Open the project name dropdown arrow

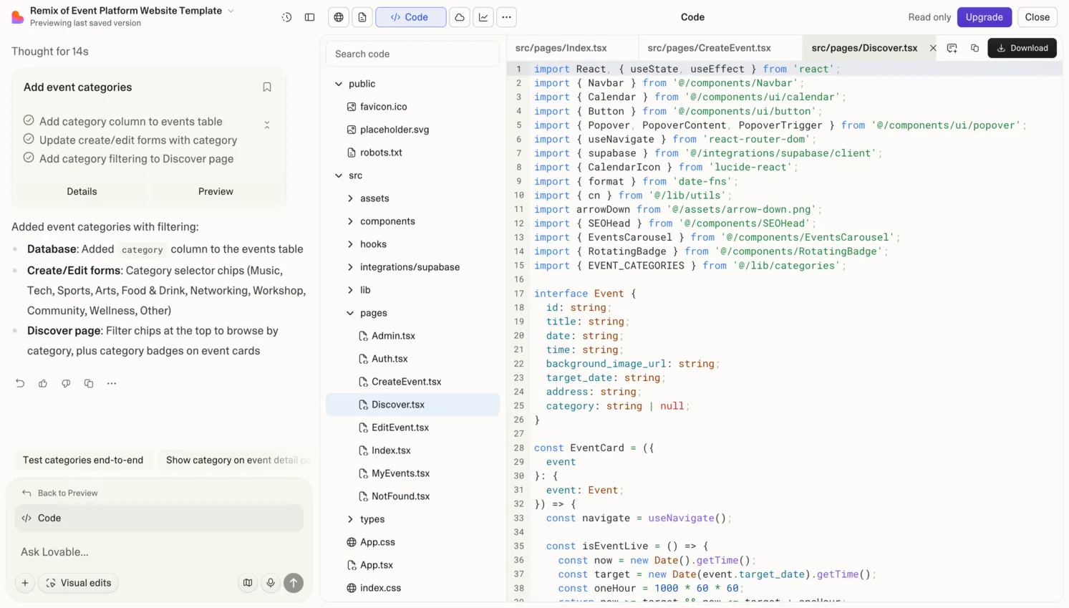tap(230, 11)
